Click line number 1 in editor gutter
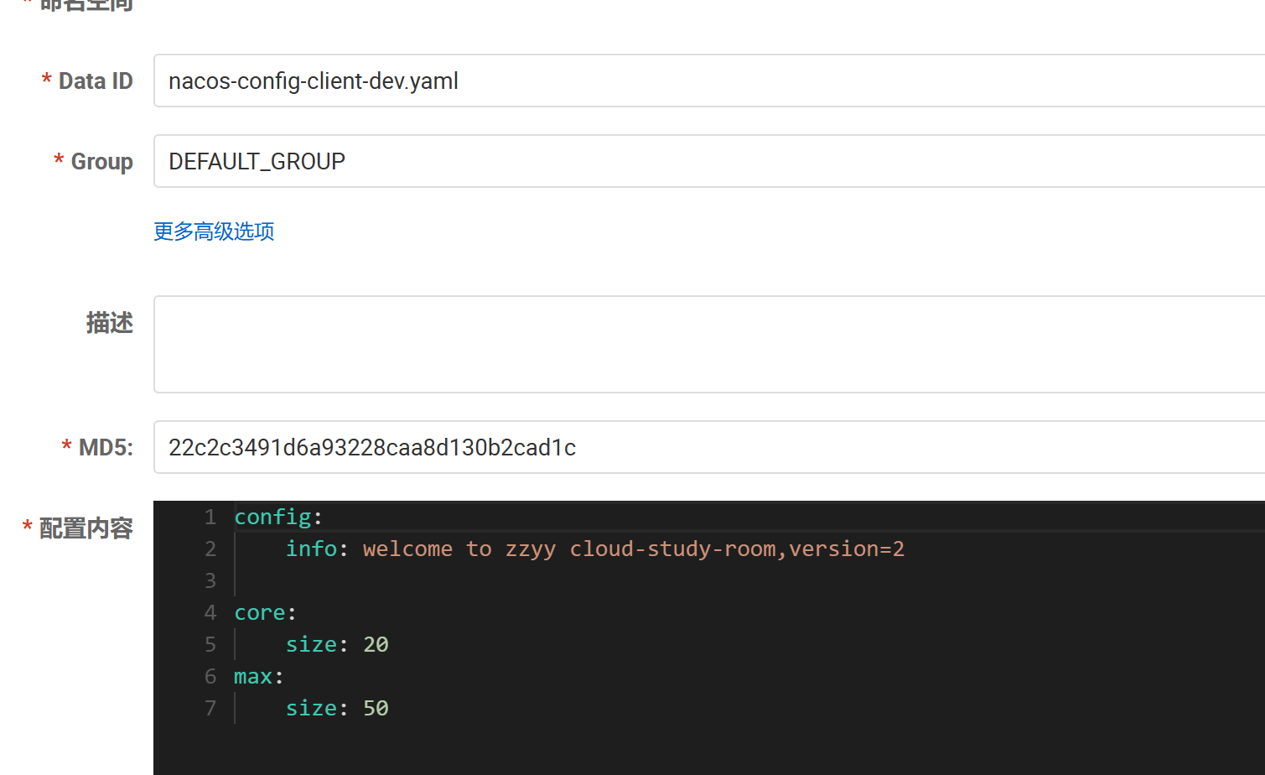 coord(210,517)
